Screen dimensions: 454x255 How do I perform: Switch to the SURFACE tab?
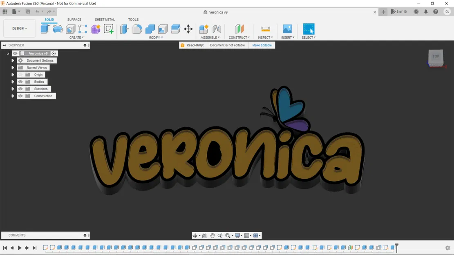(74, 20)
